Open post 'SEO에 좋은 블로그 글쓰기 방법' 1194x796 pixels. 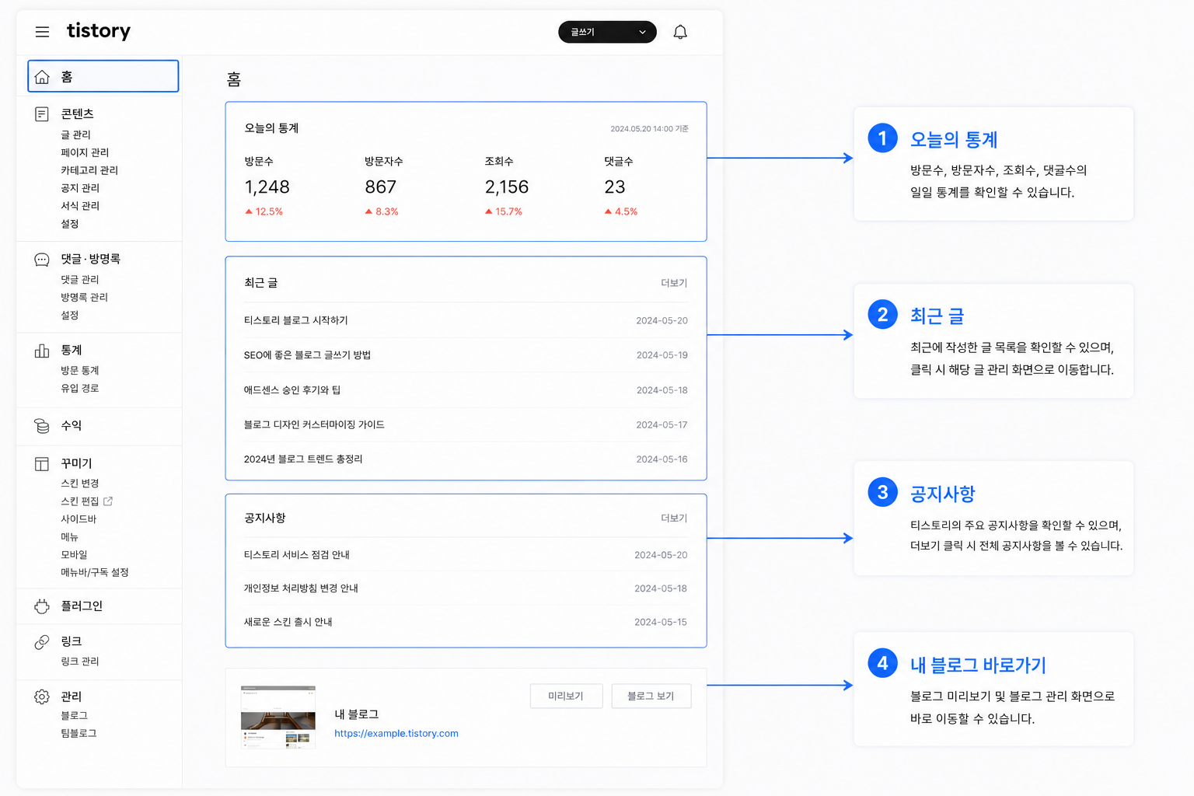(x=308, y=355)
